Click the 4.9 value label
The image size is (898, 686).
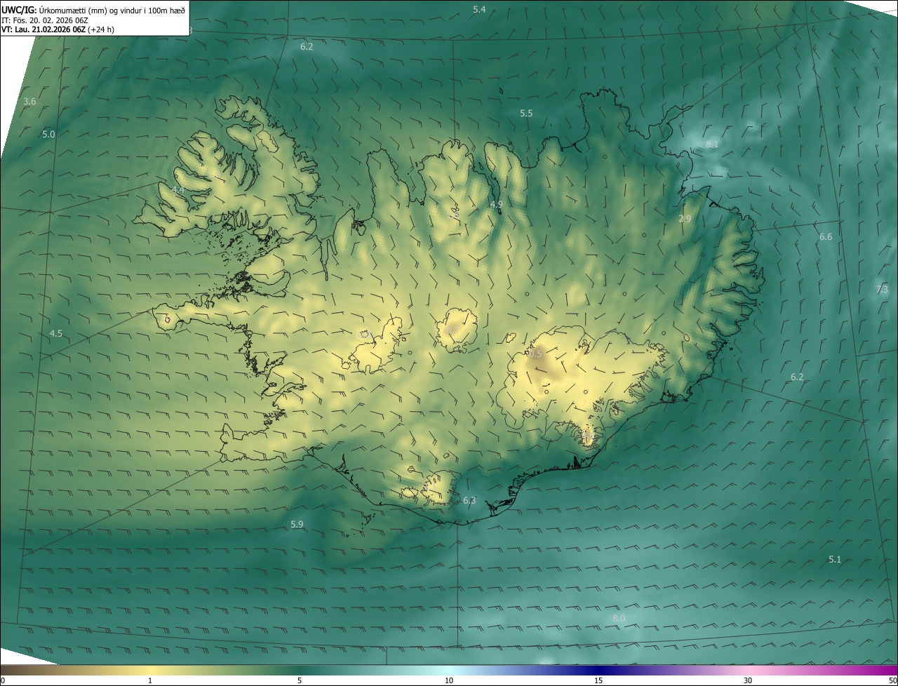tap(497, 204)
